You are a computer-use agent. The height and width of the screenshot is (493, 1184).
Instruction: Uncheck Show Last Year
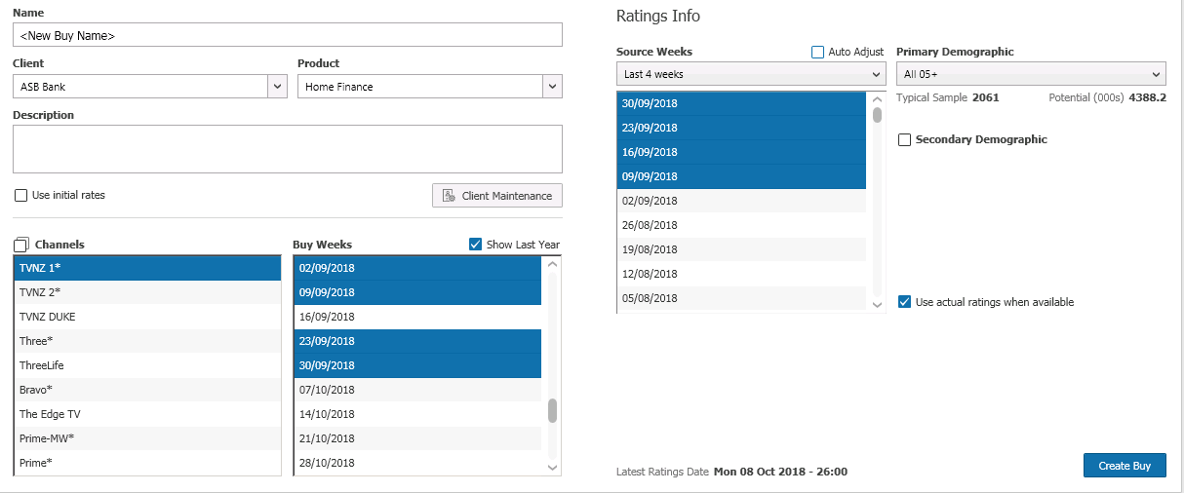click(475, 245)
